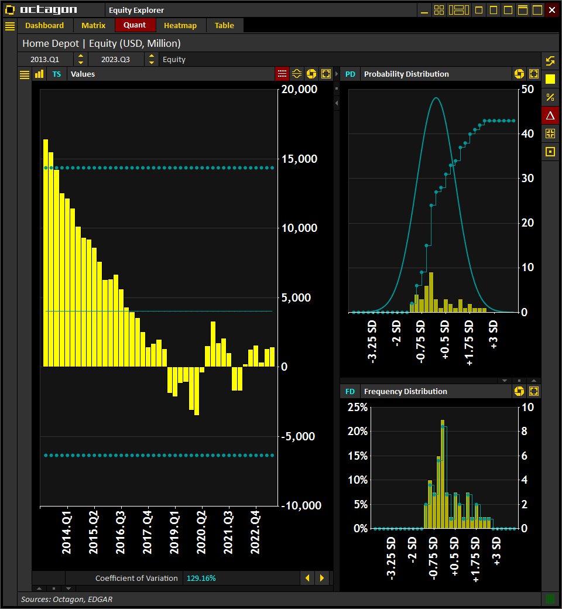
Task: Switch to the Heatmap tab
Action: (x=180, y=25)
